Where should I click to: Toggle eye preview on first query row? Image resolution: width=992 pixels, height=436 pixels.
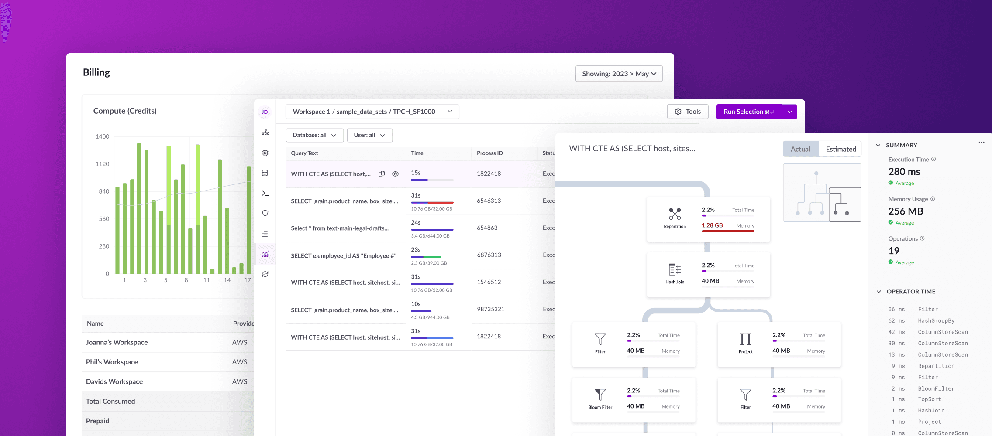395,174
